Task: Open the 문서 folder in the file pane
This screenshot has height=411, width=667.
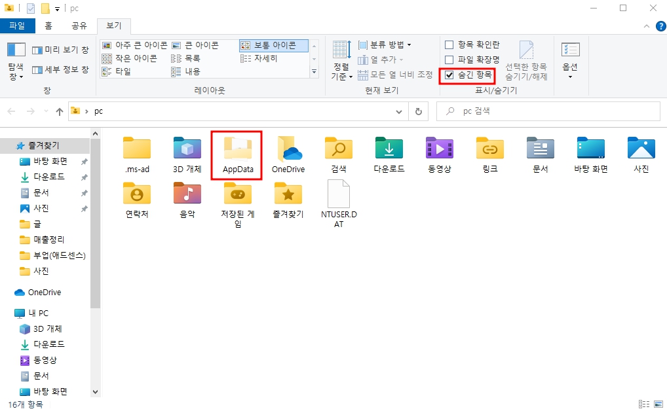Action: 541,154
